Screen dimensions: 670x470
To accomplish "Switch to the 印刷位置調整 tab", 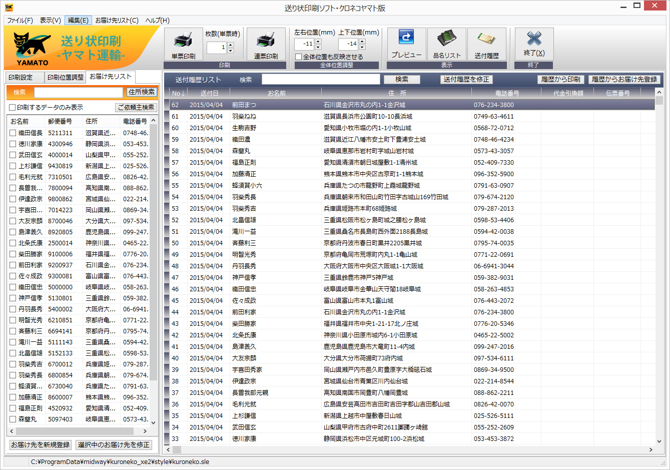I will pos(66,78).
